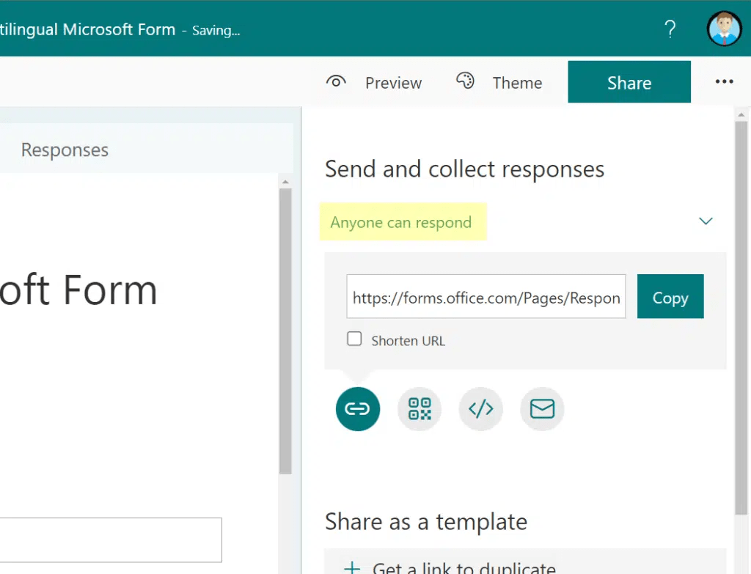The width and height of the screenshot is (751, 574).
Task: Click the Preview eye icon
Action: pos(336,82)
